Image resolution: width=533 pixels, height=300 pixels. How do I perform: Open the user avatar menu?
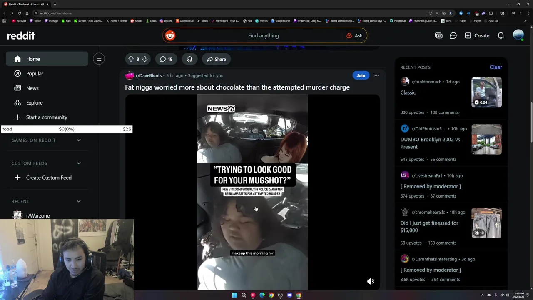518,35
